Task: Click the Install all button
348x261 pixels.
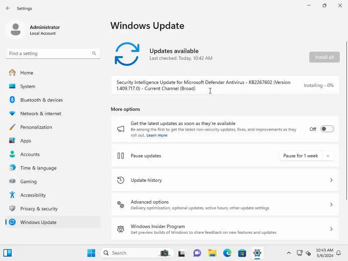Action: tap(324, 57)
